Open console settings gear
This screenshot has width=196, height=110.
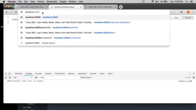[194, 77]
